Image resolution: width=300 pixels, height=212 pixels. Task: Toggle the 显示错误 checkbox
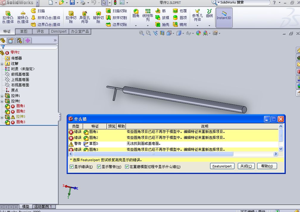(71, 167)
